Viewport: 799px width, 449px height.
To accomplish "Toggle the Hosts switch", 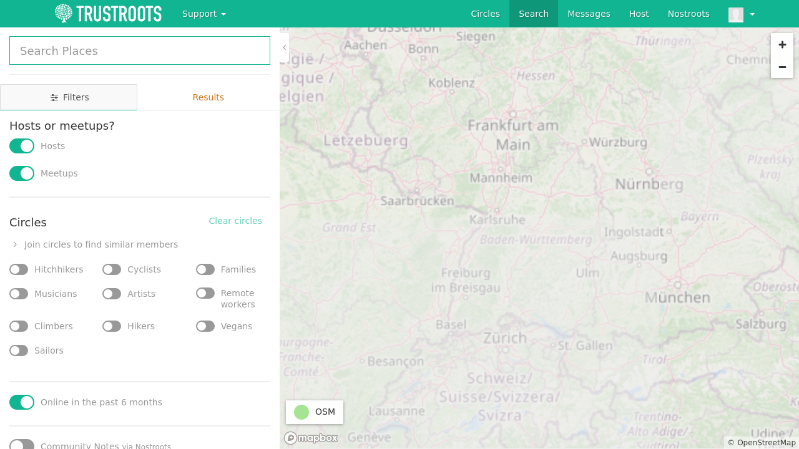I will [22, 146].
